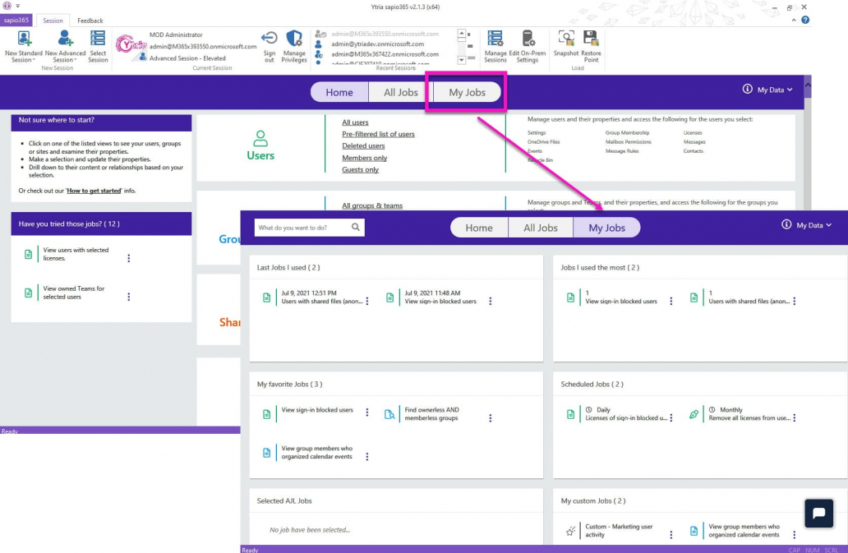Screen dimensions: 848x553
Task: Open the All users link
Action: (355, 122)
